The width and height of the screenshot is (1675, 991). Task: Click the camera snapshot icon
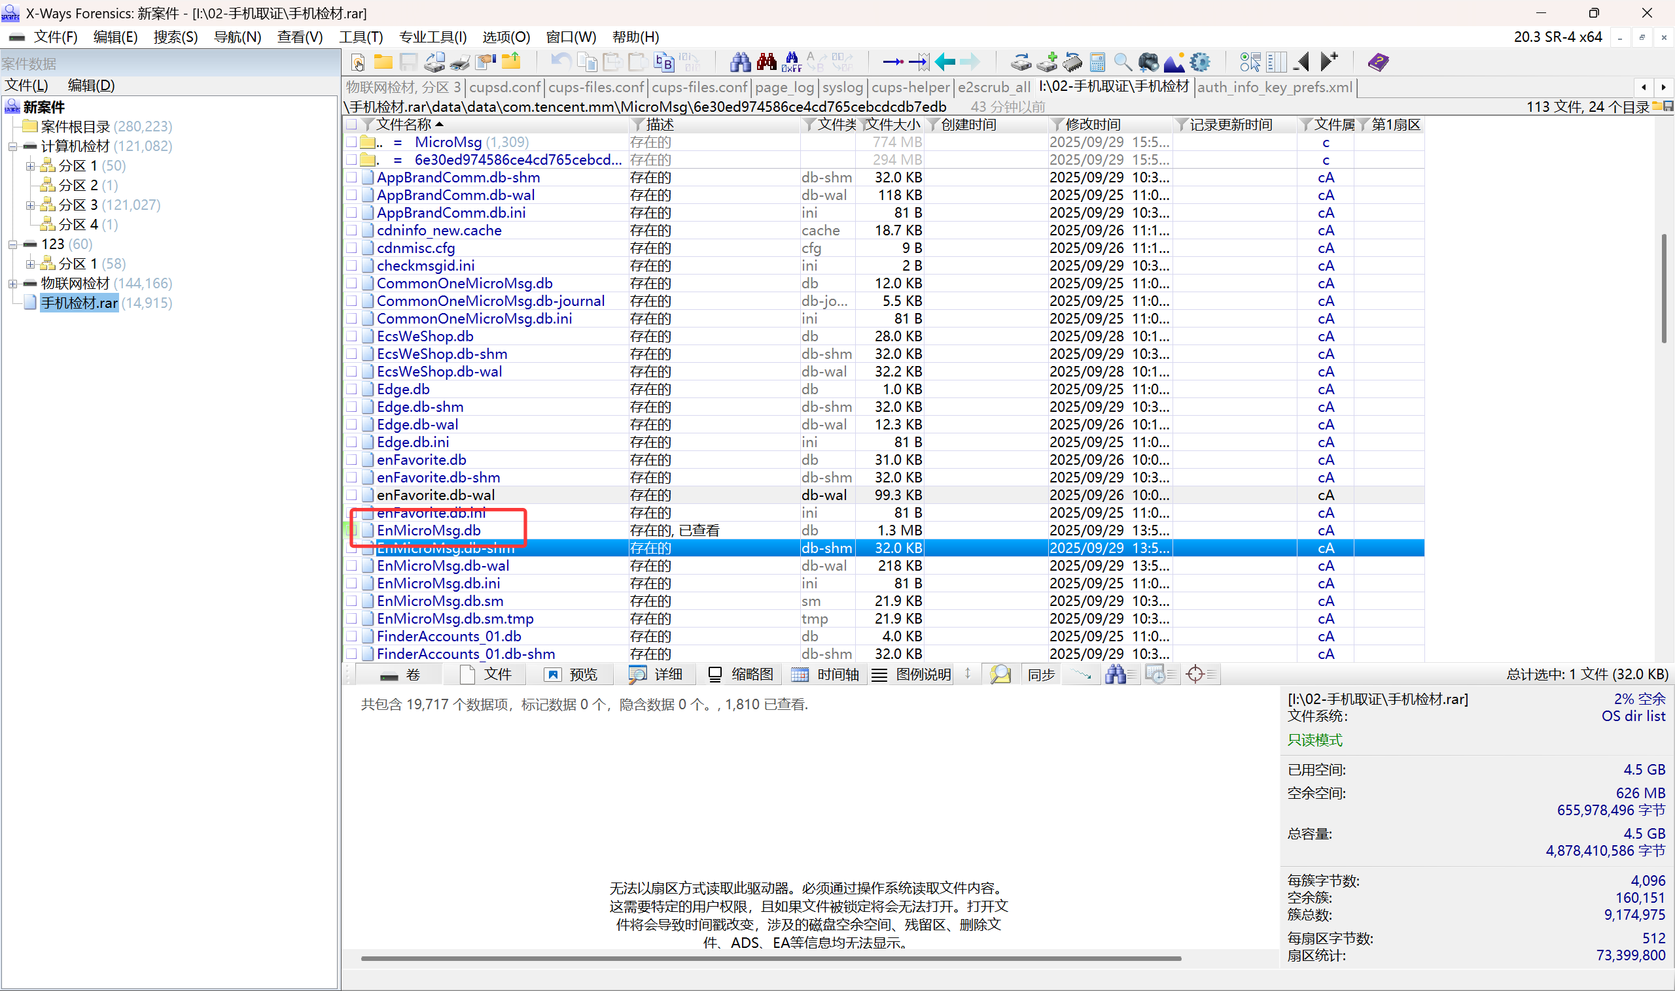[x=1148, y=62]
